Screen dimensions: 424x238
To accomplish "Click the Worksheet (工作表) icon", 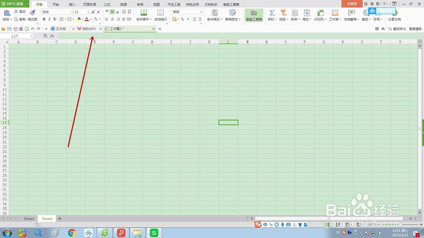I will pyautogui.click(x=335, y=13).
